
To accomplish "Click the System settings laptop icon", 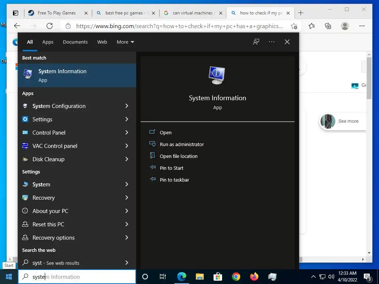I will 25,184.
